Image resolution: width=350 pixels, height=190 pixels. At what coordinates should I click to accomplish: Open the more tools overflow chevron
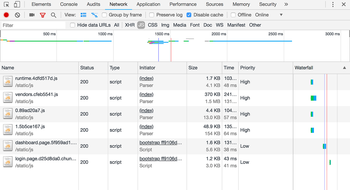286,4
